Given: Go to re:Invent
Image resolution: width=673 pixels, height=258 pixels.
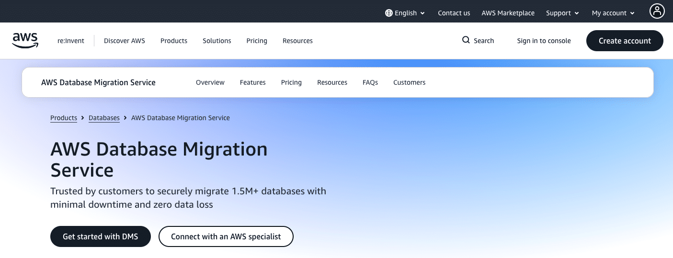Looking at the screenshot, I should [x=71, y=41].
